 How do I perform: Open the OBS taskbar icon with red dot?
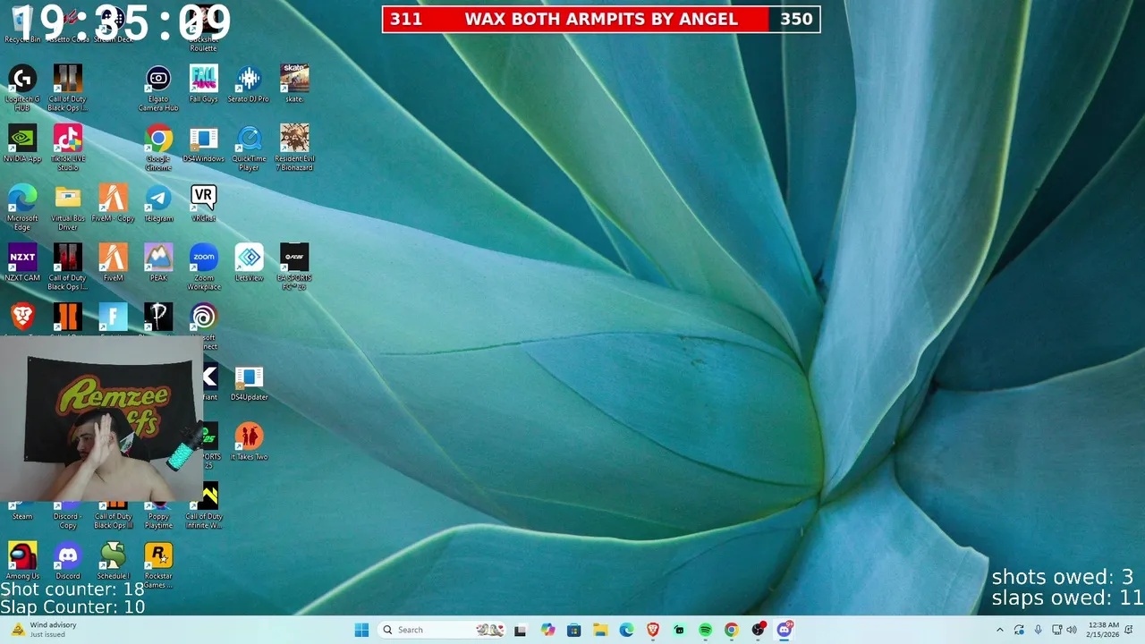(759, 630)
